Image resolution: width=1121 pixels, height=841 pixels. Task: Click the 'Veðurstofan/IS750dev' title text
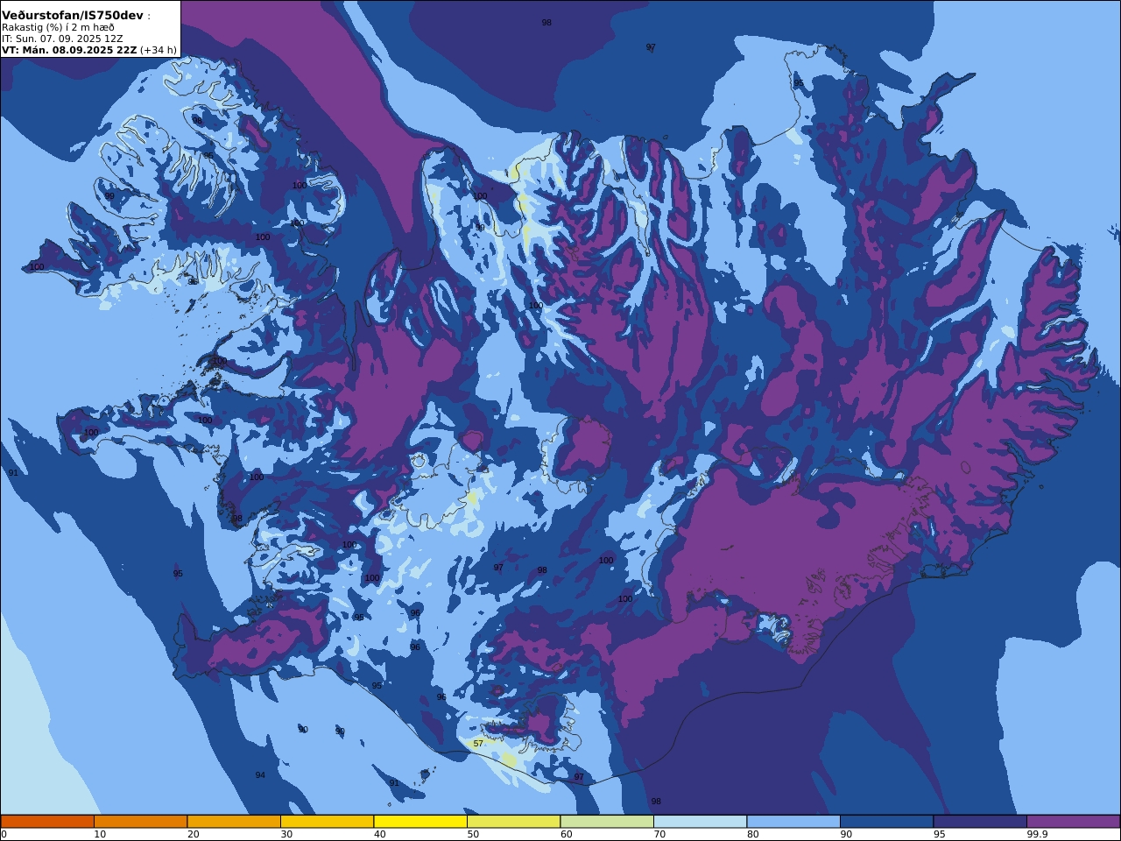coord(73,16)
